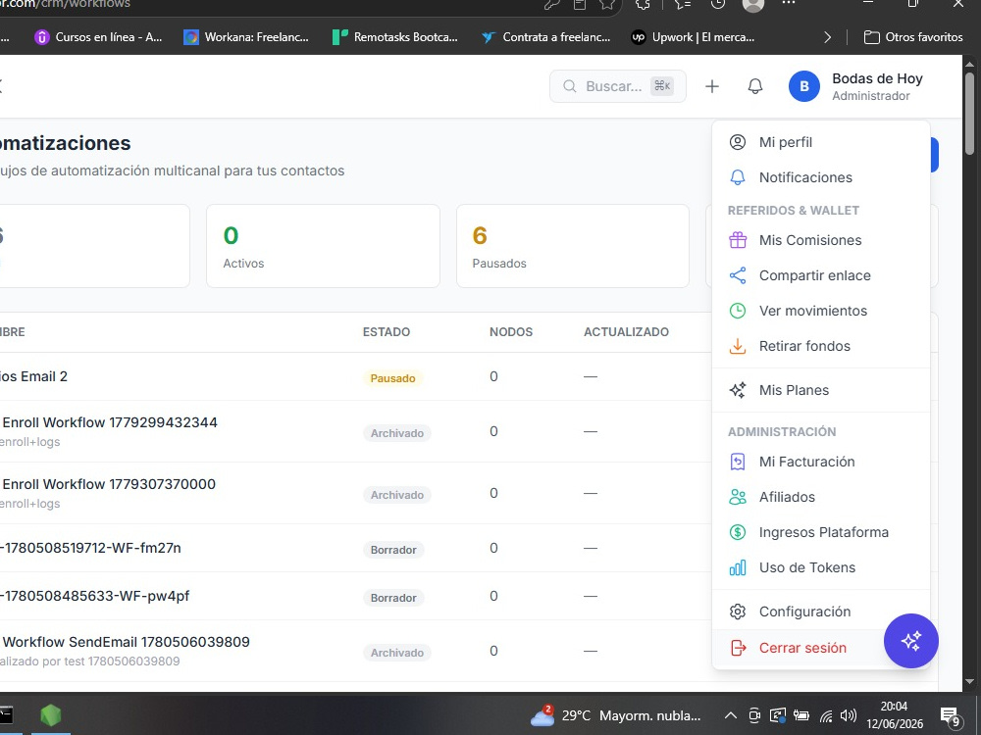Select Notificaciones in the dropdown menu
The height and width of the screenshot is (735, 981).
click(821, 177)
